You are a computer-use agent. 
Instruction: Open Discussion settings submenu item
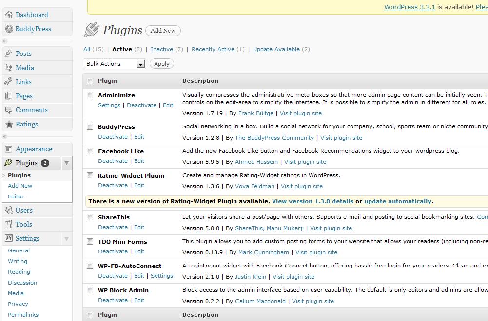22,283
